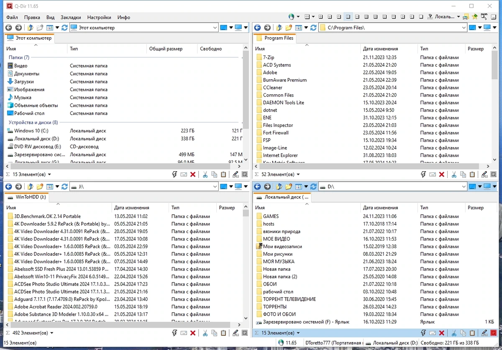Viewport: 502px width, 350px height.
Task: Open the D:\ address bar dropdown
Action: coord(464,186)
